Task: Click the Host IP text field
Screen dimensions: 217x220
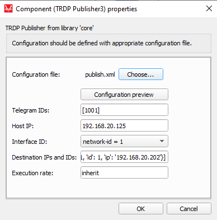Action: pyautogui.click(x=124, y=125)
